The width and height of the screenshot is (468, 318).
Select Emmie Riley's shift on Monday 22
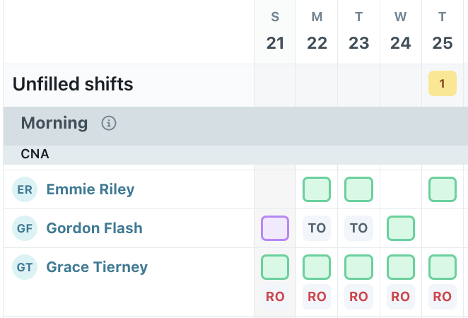pos(317,189)
